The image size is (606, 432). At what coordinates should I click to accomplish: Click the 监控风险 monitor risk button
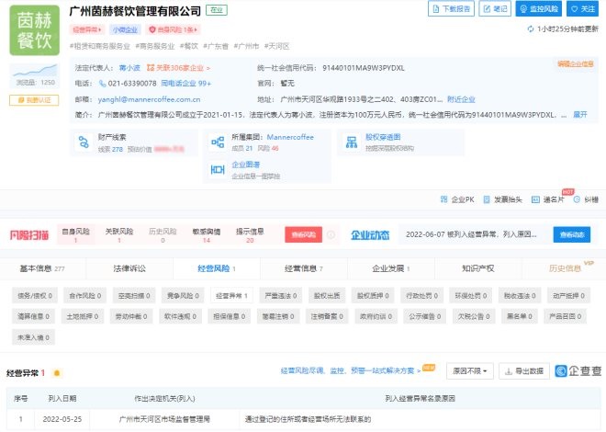pyautogui.click(x=539, y=9)
